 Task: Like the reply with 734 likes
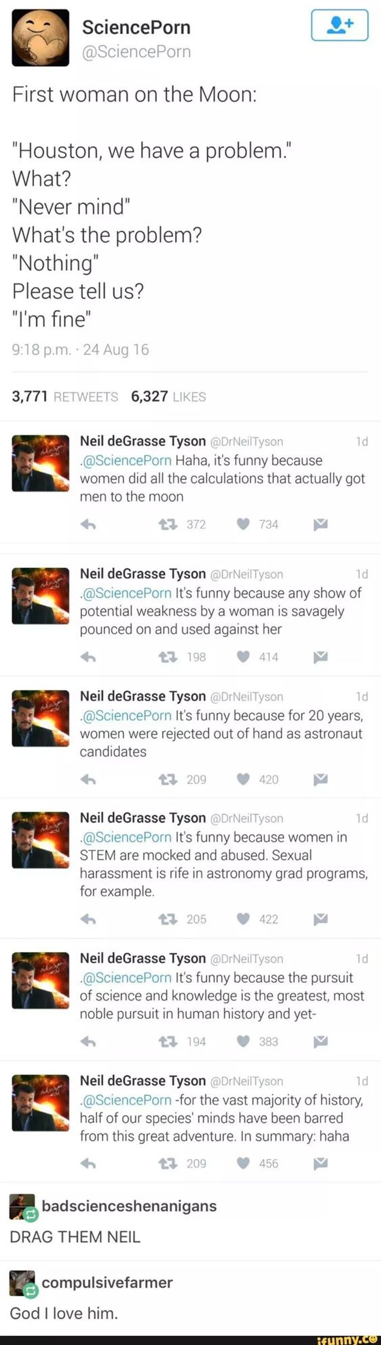(x=243, y=524)
